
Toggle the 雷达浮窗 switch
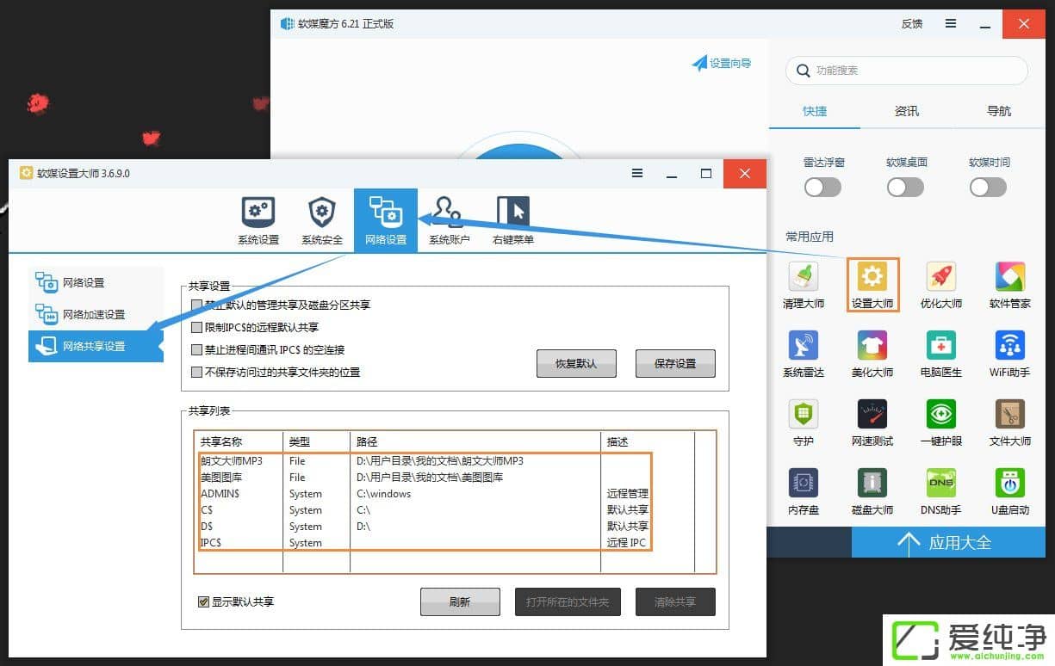pos(822,187)
